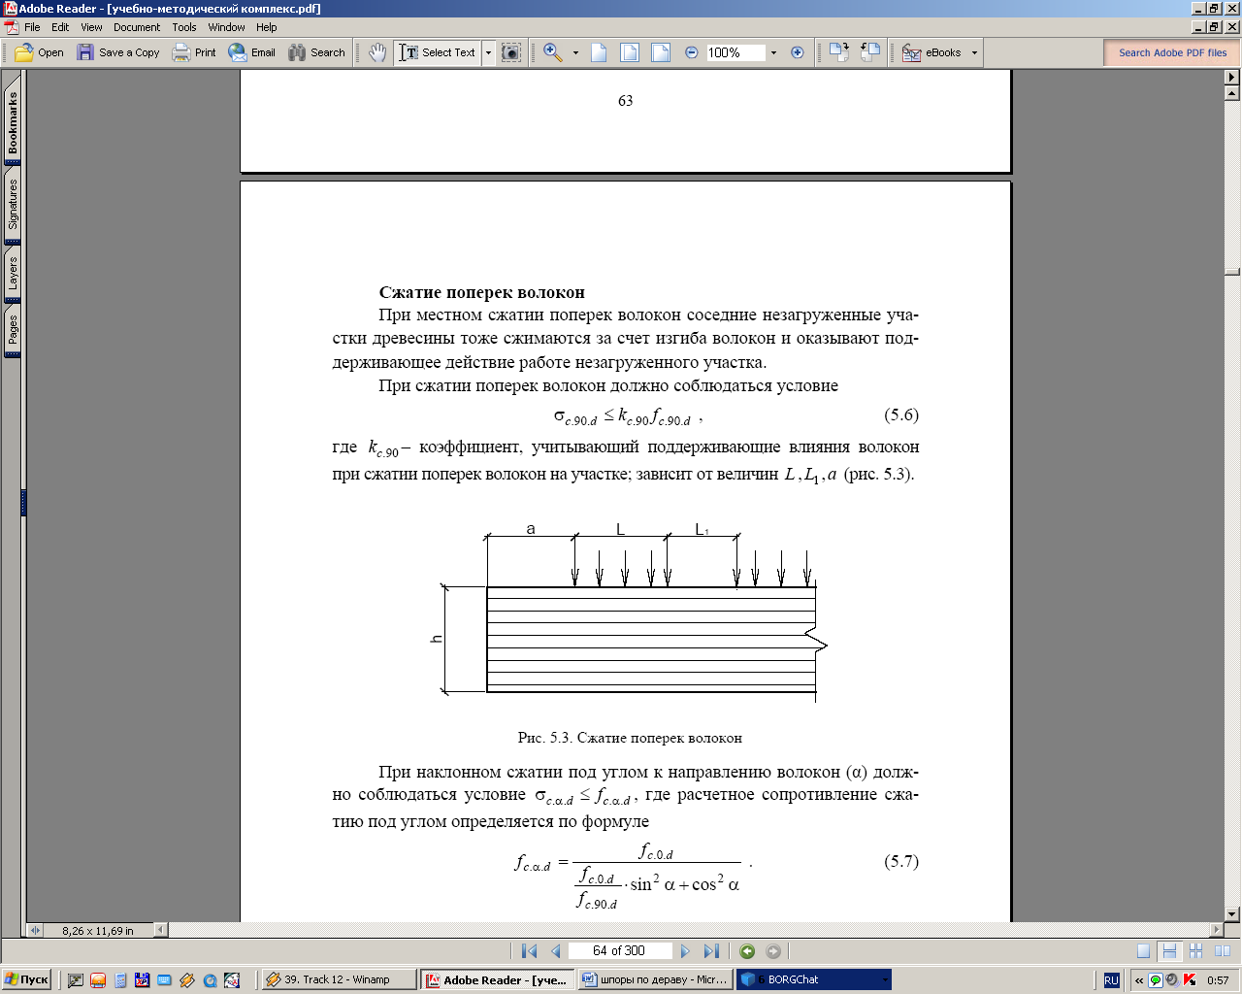The image size is (1242, 994).
Task: Enable Continuous page layout
Action: (1169, 951)
